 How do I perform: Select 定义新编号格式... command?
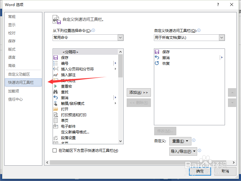[x=75, y=132]
